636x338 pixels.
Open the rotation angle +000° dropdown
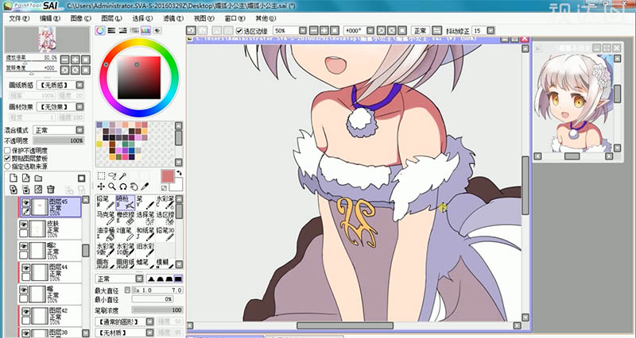pos(370,31)
